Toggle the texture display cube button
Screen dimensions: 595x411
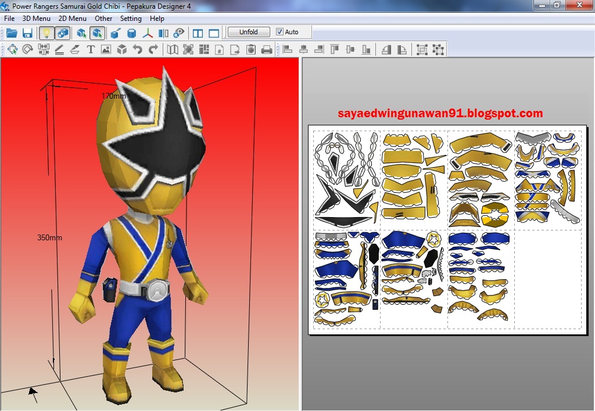click(x=62, y=33)
